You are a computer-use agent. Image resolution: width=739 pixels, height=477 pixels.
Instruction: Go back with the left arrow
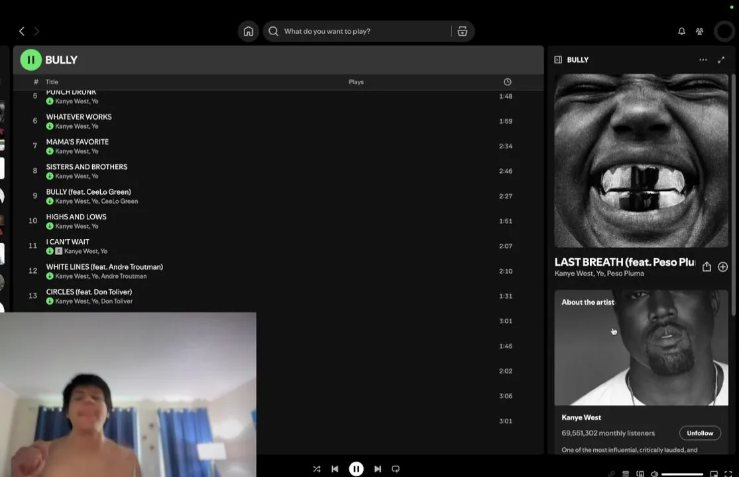pos(22,31)
